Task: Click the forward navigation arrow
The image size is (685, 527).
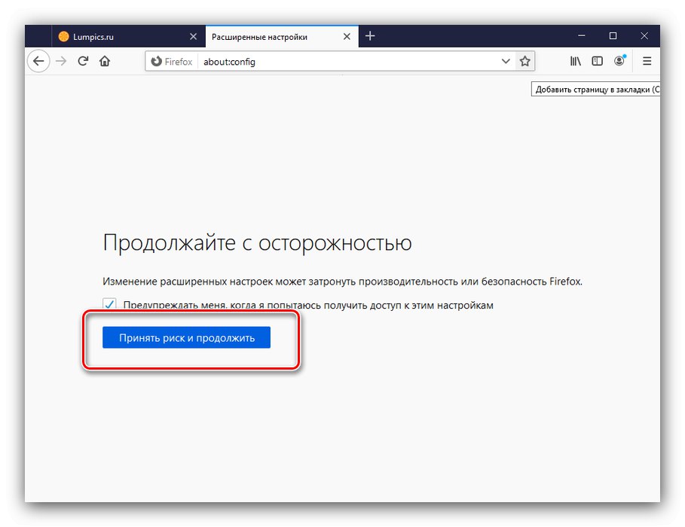Action: [60, 61]
